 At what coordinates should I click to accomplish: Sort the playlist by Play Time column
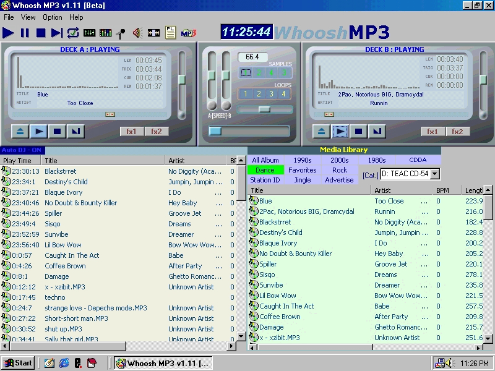22,161
